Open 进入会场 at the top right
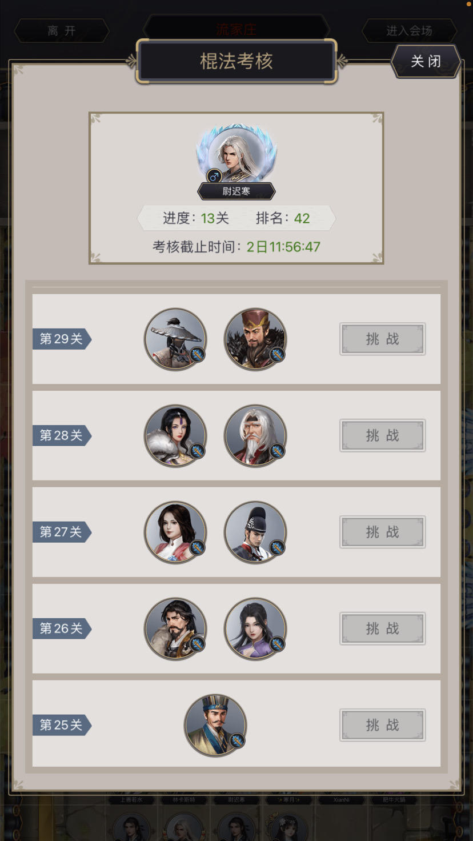 pyautogui.click(x=409, y=31)
